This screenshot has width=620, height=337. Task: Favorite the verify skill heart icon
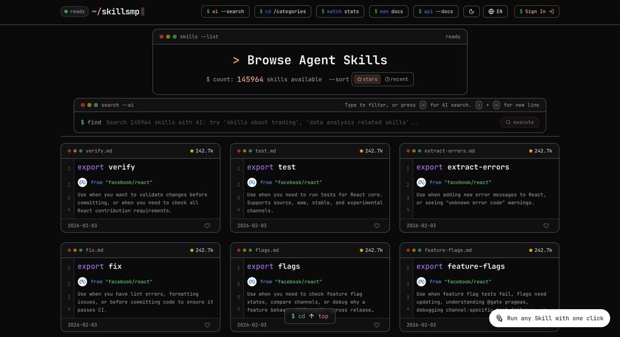207,226
